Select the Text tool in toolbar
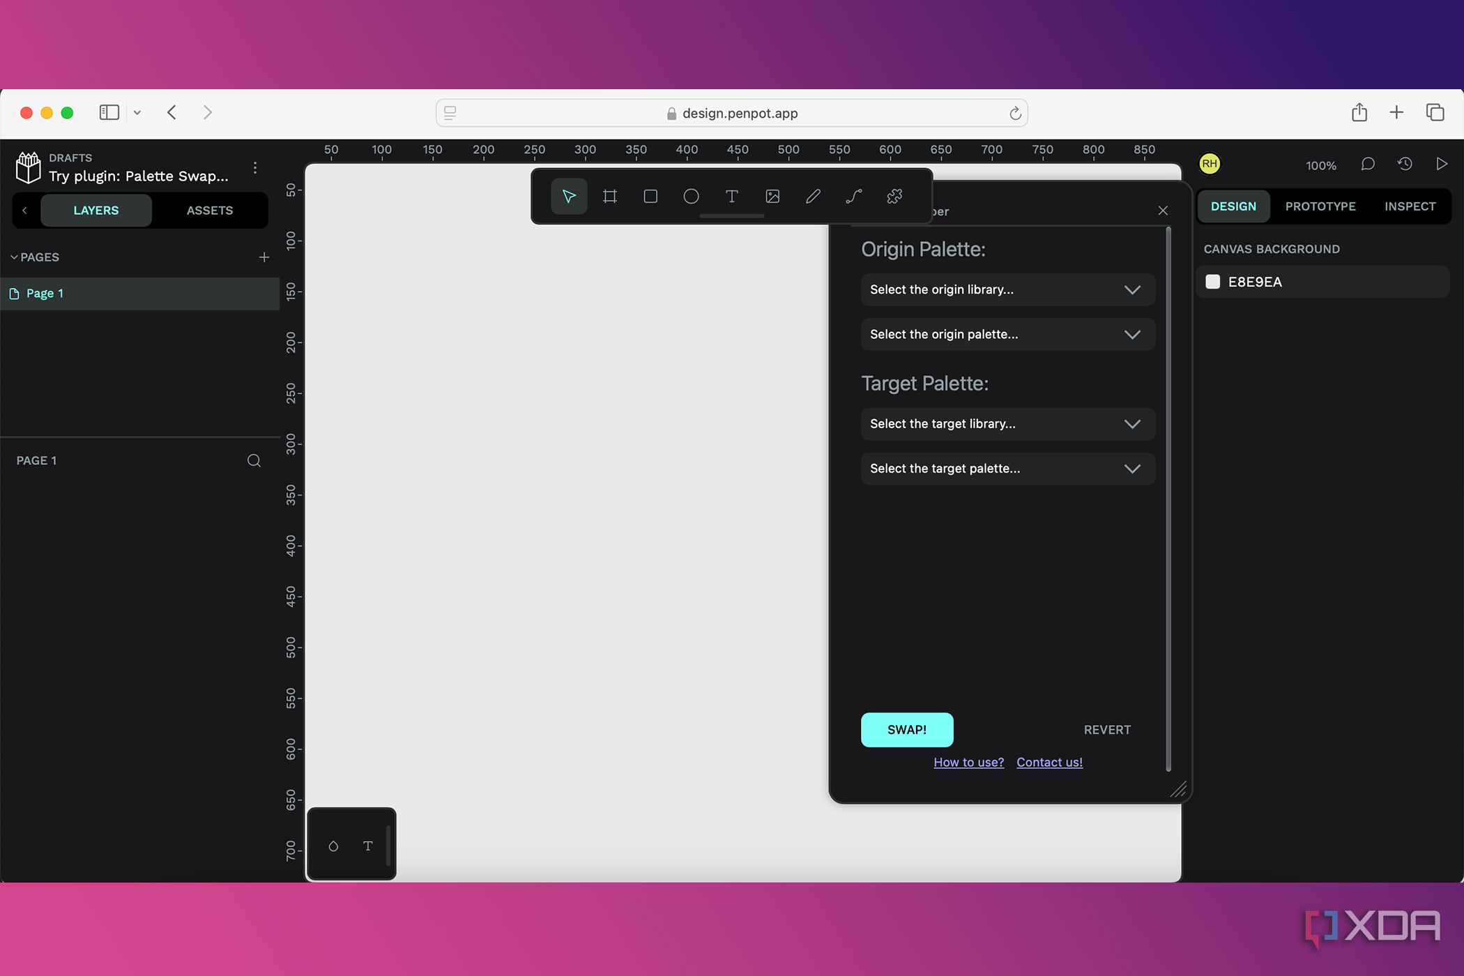Image resolution: width=1464 pixels, height=976 pixels. [x=732, y=197]
